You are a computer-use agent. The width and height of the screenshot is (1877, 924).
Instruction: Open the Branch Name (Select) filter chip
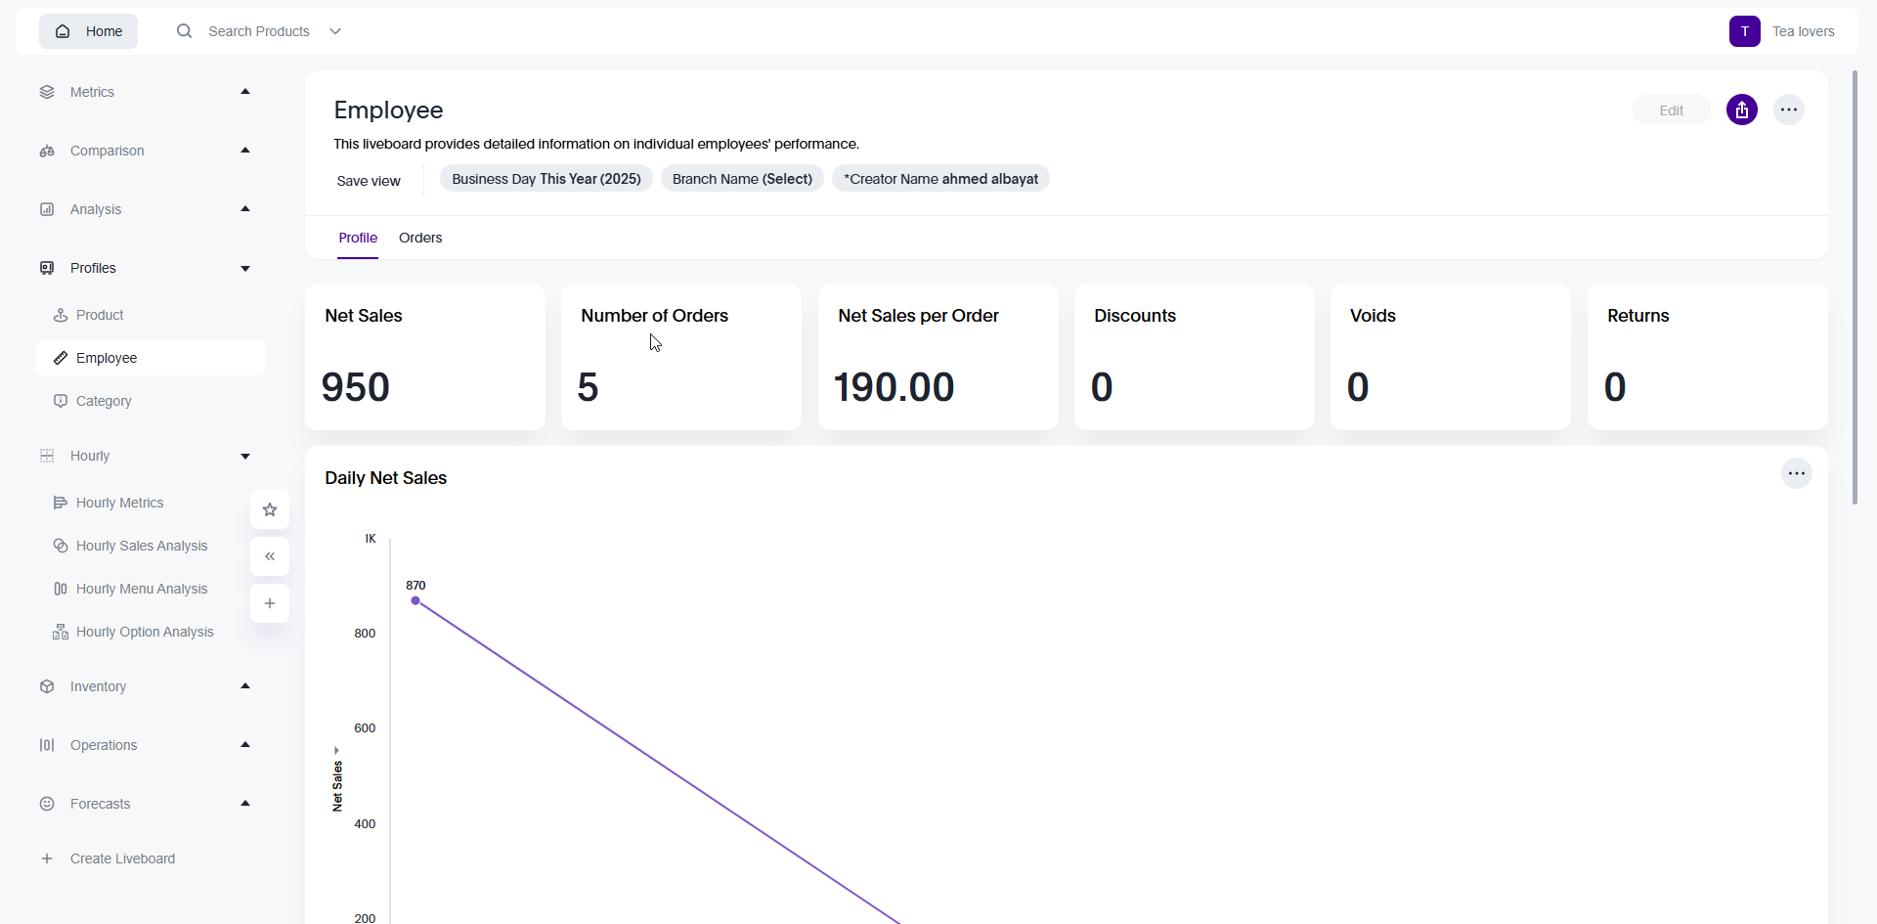[742, 178]
